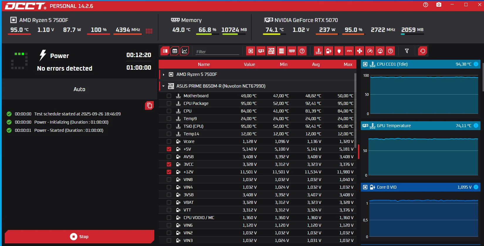This screenshot has height=246, width=484.
Task: Click the Core 0 VID graph header
Action: pos(421,187)
